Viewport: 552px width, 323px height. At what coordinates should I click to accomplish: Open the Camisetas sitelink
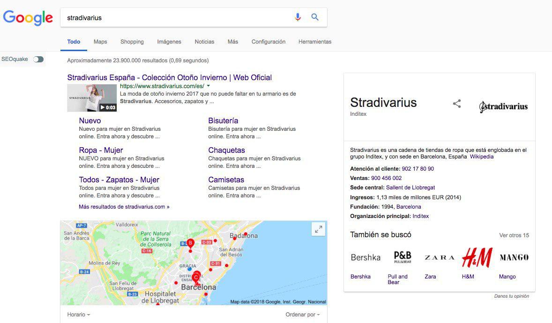[x=226, y=180]
